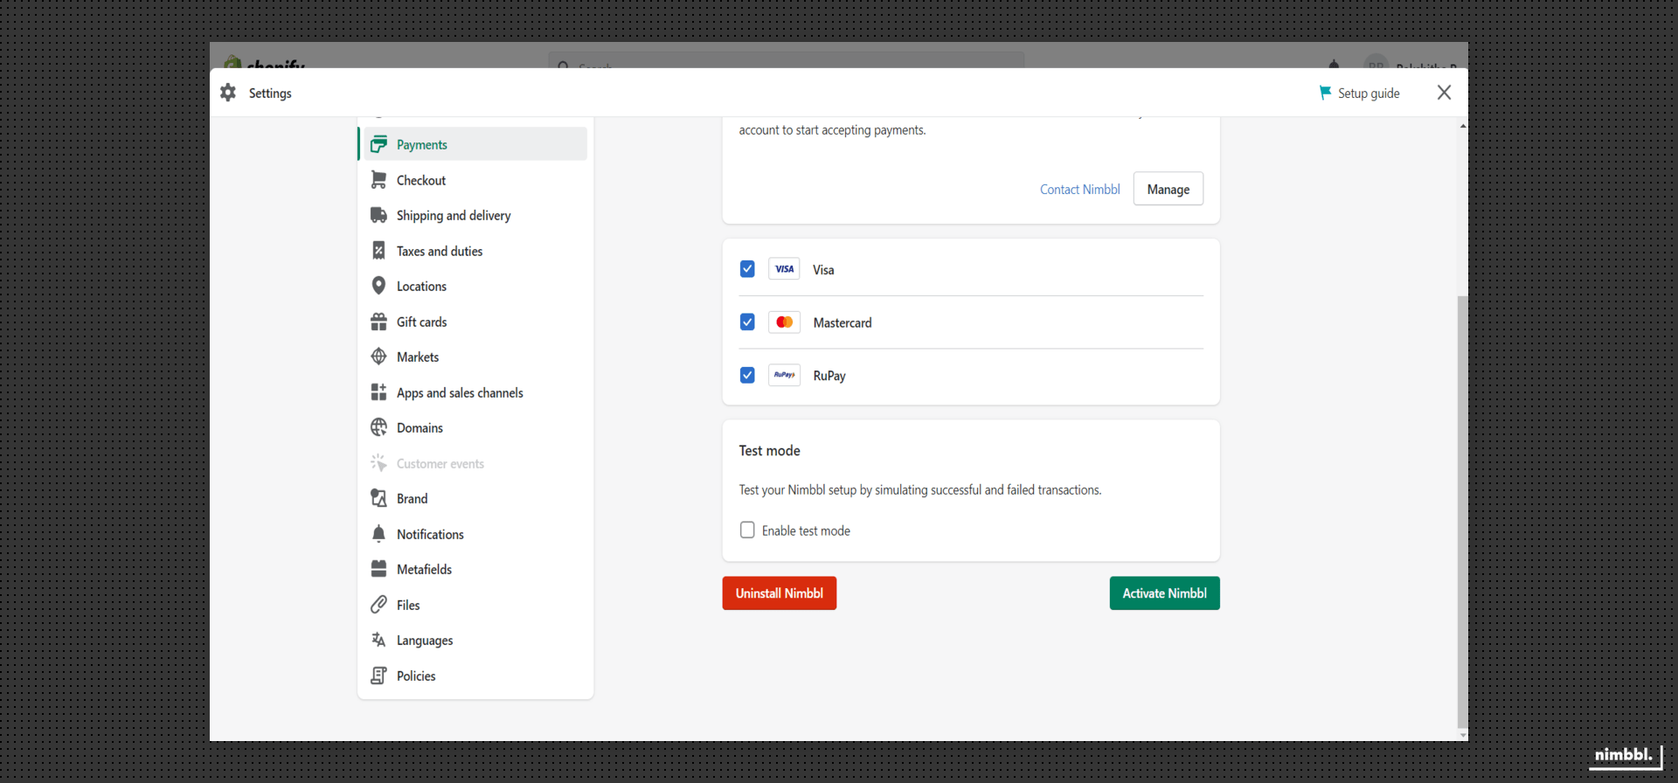
Task: Click the scrollbar down arrow
Action: pyautogui.click(x=1462, y=735)
